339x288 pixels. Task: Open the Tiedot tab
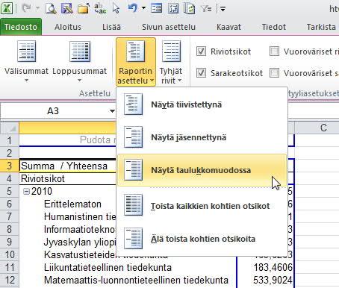tap(274, 27)
